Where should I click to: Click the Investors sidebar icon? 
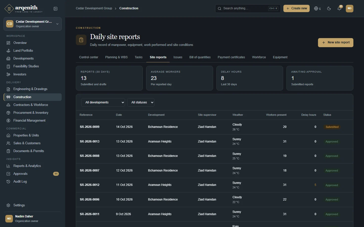click(x=8, y=74)
